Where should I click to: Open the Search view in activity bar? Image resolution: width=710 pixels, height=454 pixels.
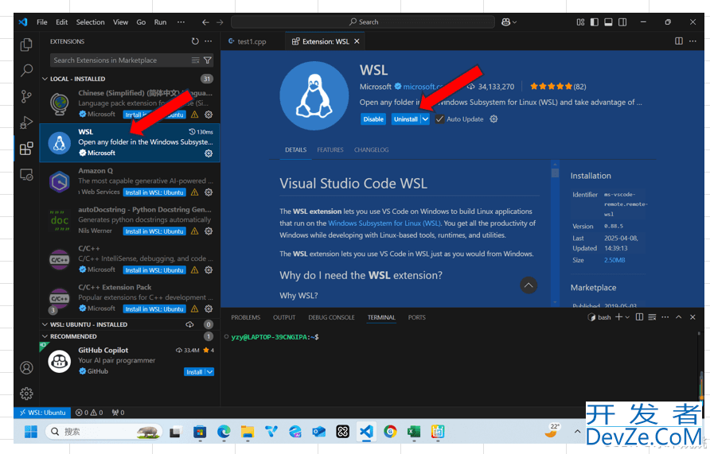[26, 70]
